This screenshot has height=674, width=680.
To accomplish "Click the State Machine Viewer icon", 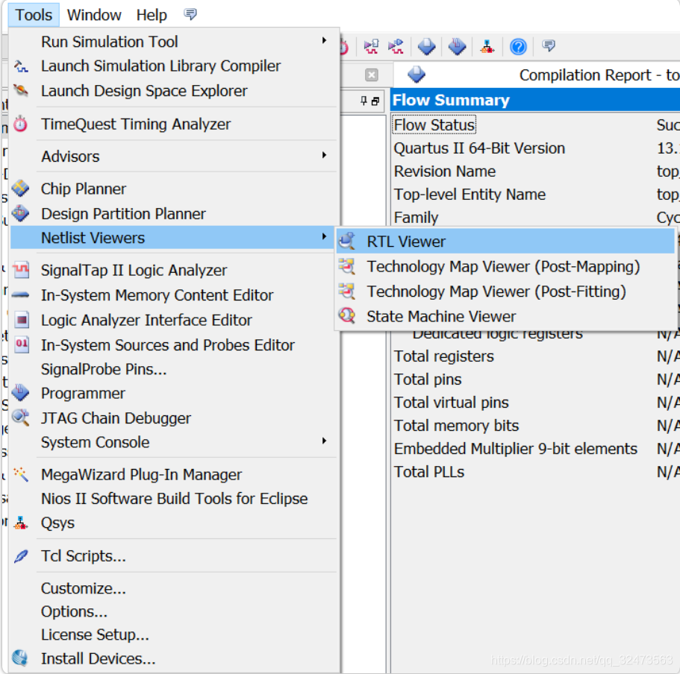I will (x=347, y=316).
